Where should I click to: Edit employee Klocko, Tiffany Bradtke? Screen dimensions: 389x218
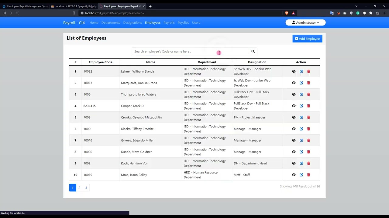301,129
